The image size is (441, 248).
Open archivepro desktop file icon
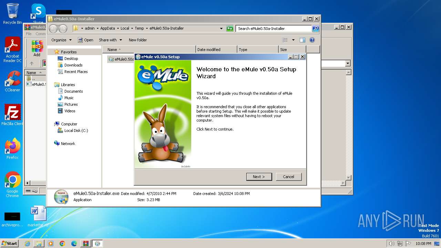(x=12, y=219)
